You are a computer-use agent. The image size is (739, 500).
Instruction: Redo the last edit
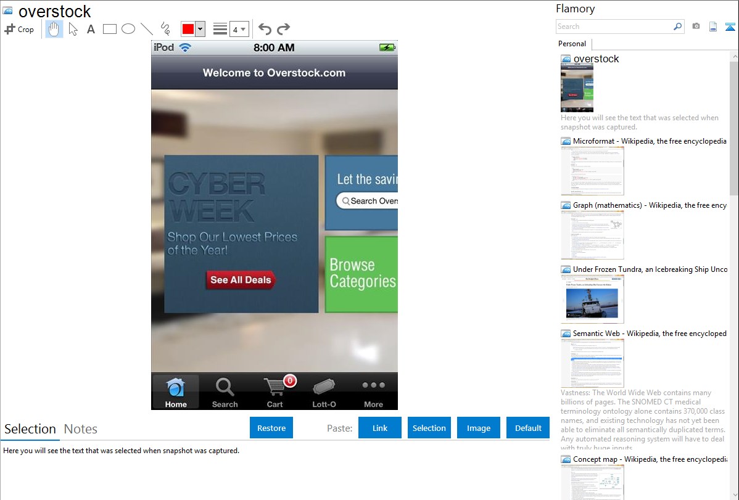tap(283, 29)
